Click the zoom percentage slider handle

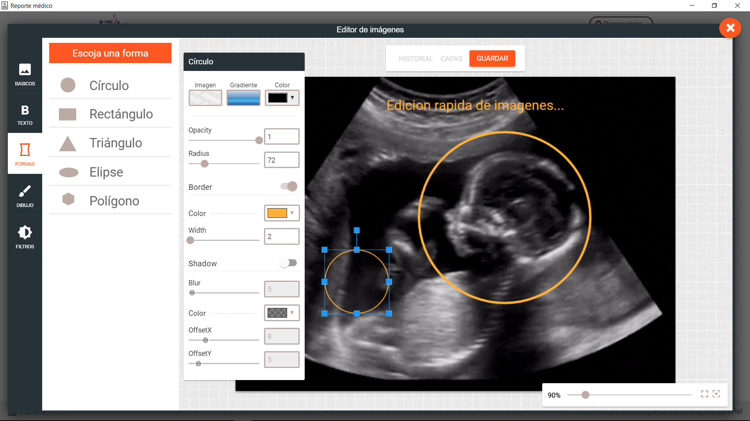[x=585, y=395]
